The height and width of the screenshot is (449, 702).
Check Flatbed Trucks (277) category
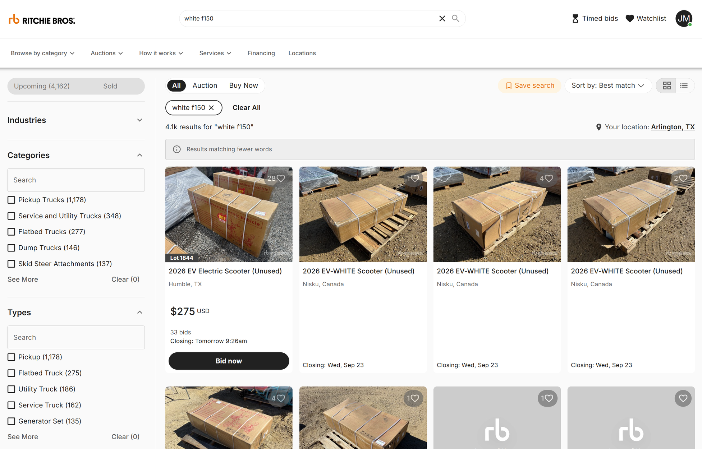[11, 232]
